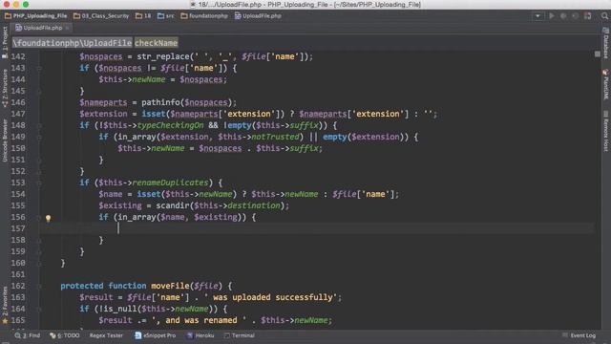This screenshot has width=611, height=344.
Task: Open the Find tool window
Action: point(28,335)
